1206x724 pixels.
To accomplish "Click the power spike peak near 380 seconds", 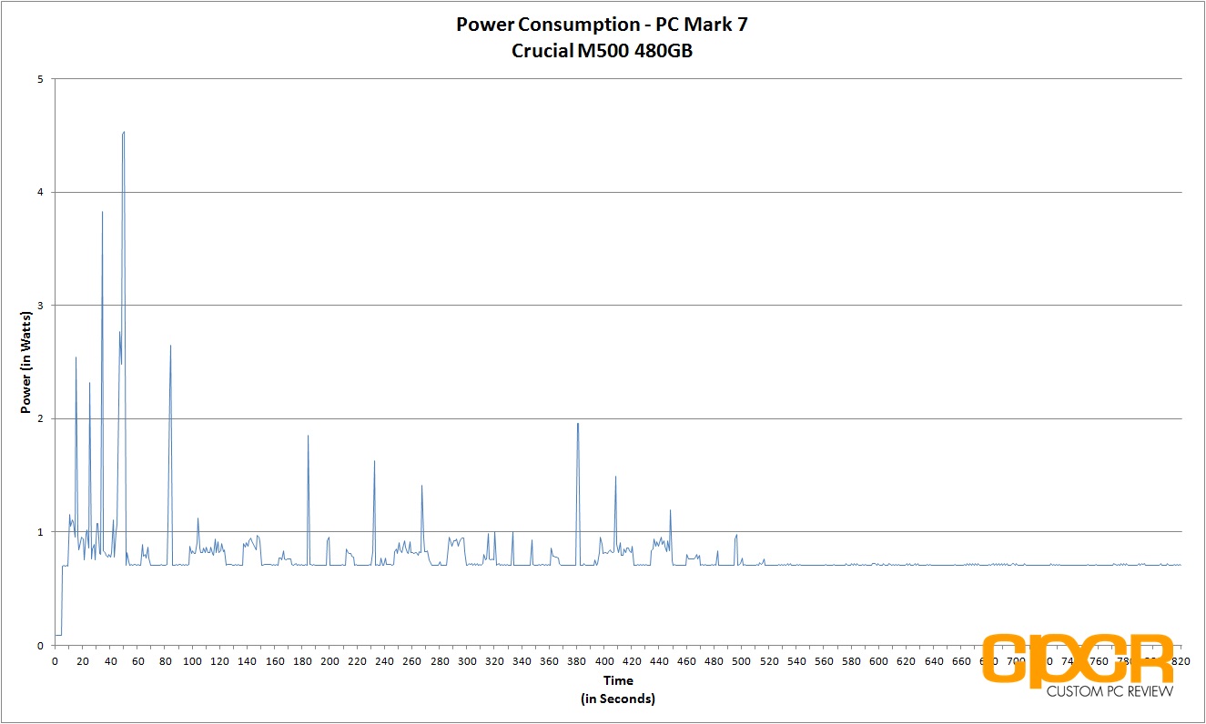I will point(578,424).
